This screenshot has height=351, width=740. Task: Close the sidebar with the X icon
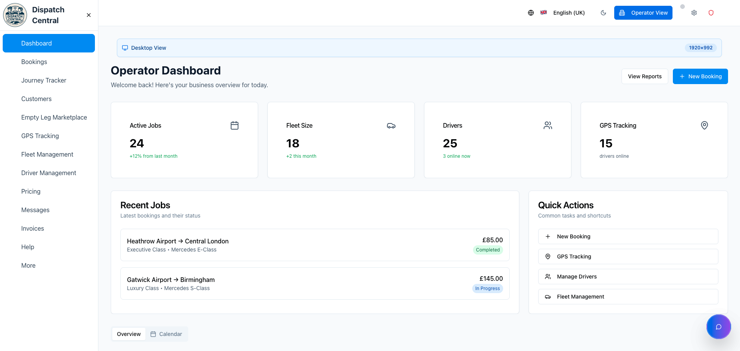click(x=89, y=15)
